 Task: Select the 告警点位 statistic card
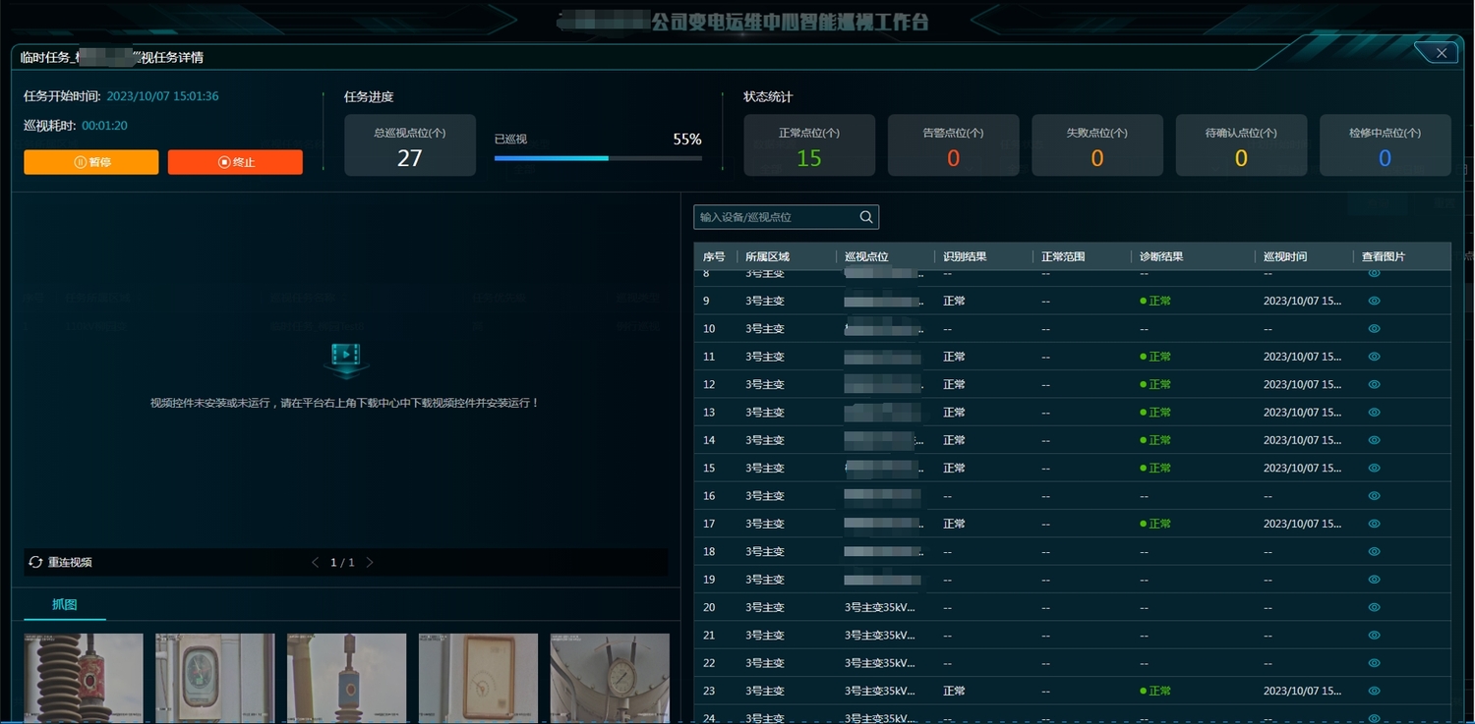pos(953,145)
